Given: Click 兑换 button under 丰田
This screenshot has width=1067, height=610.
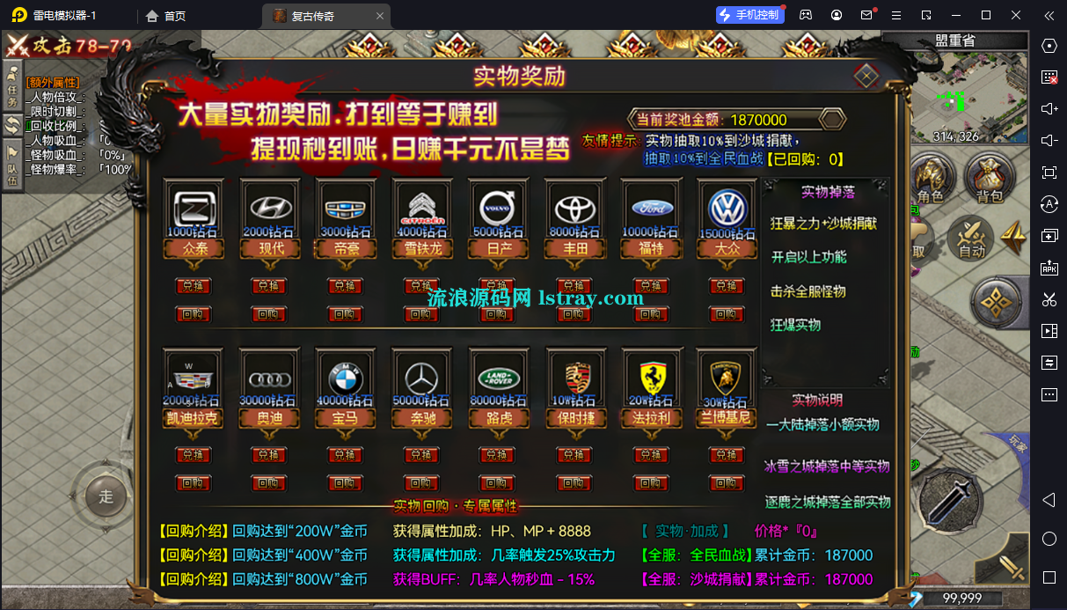Looking at the screenshot, I should point(574,286).
